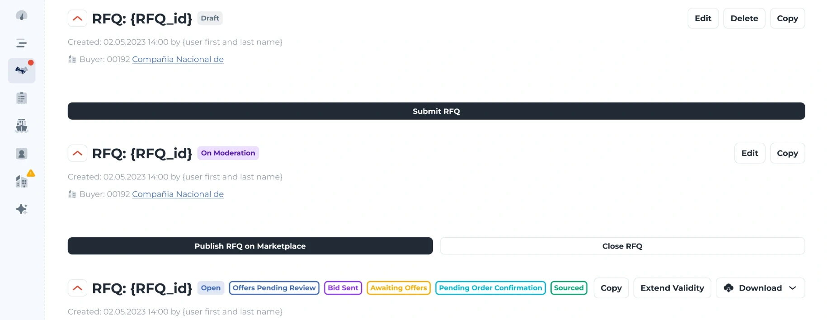Click the Submit RFQ button
Image resolution: width=827 pixels, height=320 pixels.
coord(437,111)
